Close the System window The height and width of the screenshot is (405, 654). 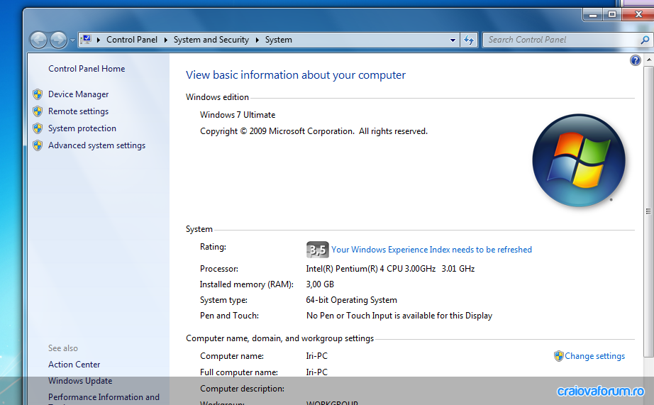coord(638,15)
